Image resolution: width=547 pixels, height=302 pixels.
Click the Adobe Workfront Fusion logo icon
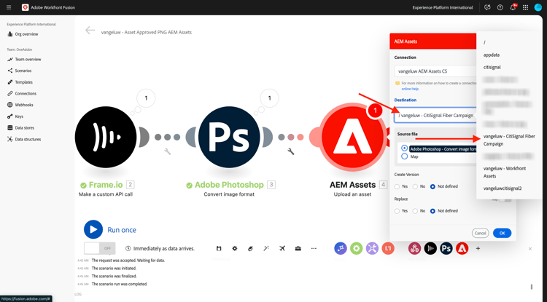(x=25, y=7)
